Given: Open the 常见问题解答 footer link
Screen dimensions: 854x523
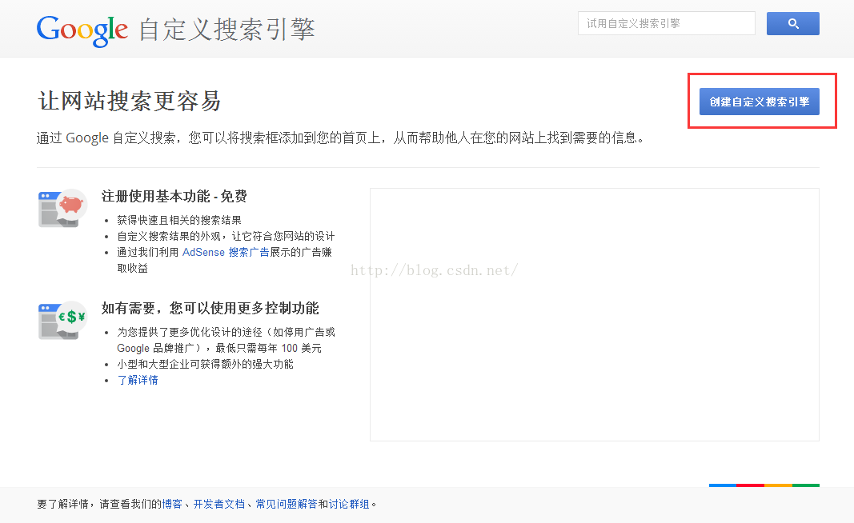Looking at the screenshot, I should (x=287, y=504).
